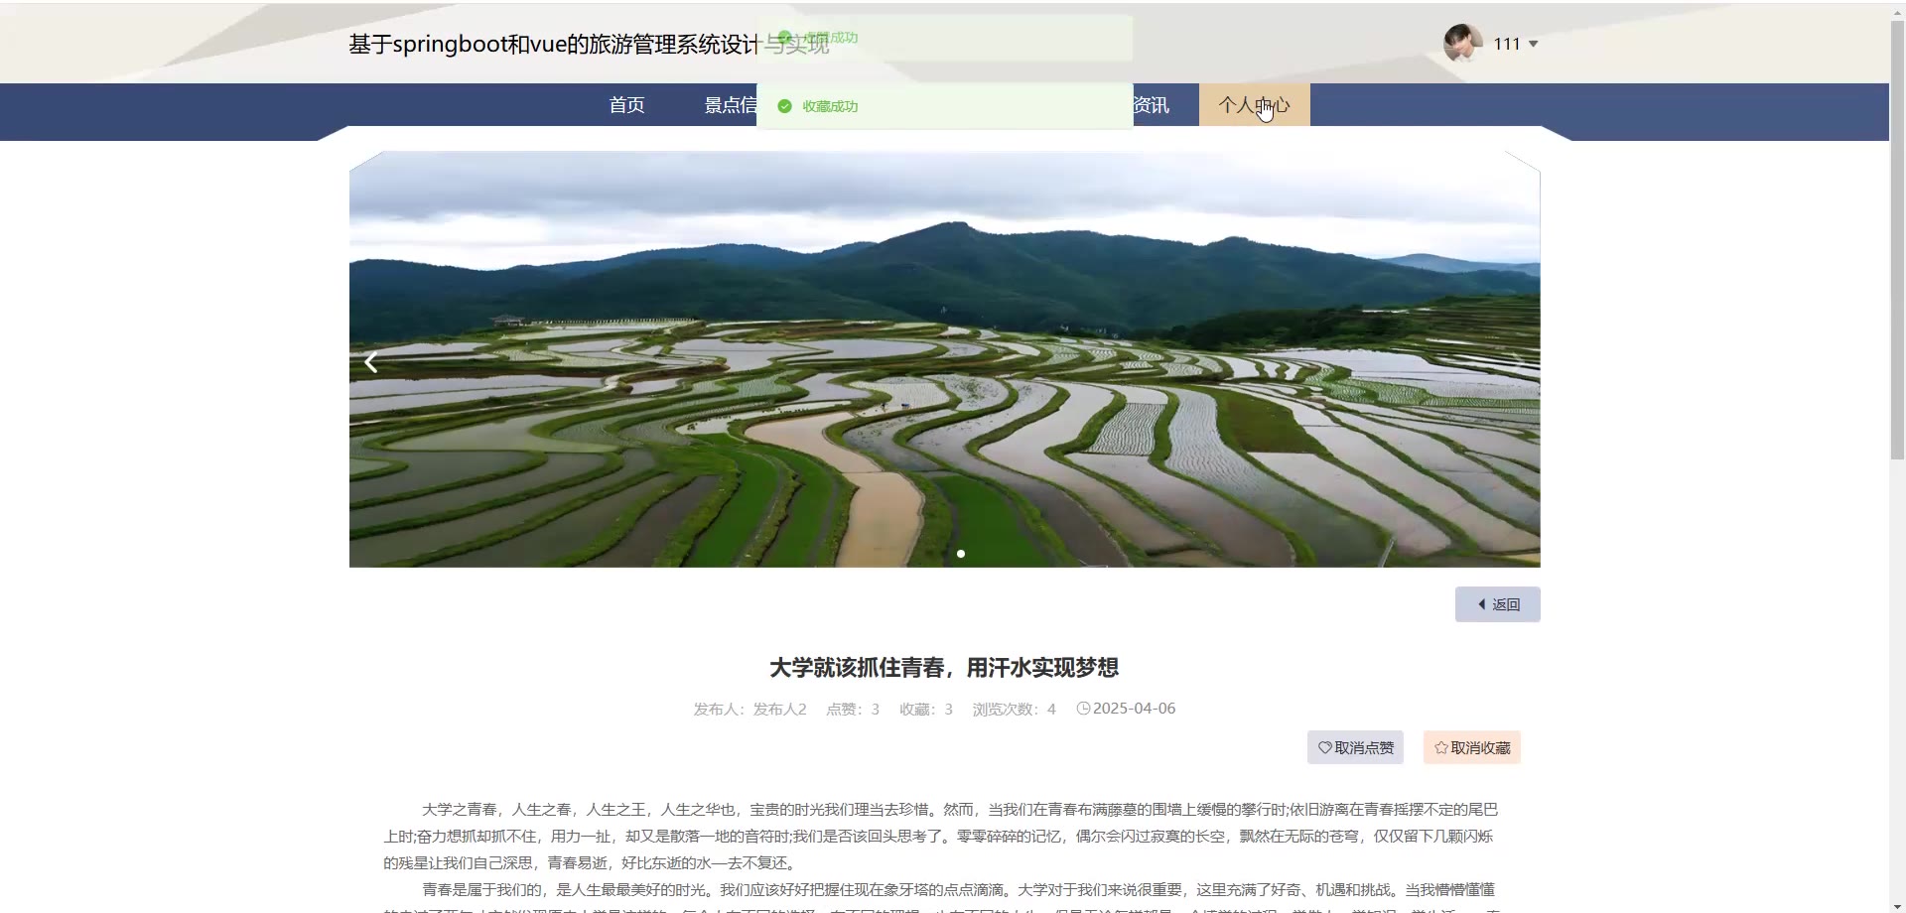This screenshot has width=1906, height=913.
Task: Click the publisher text 发布人2
Action: coord(779,710)
